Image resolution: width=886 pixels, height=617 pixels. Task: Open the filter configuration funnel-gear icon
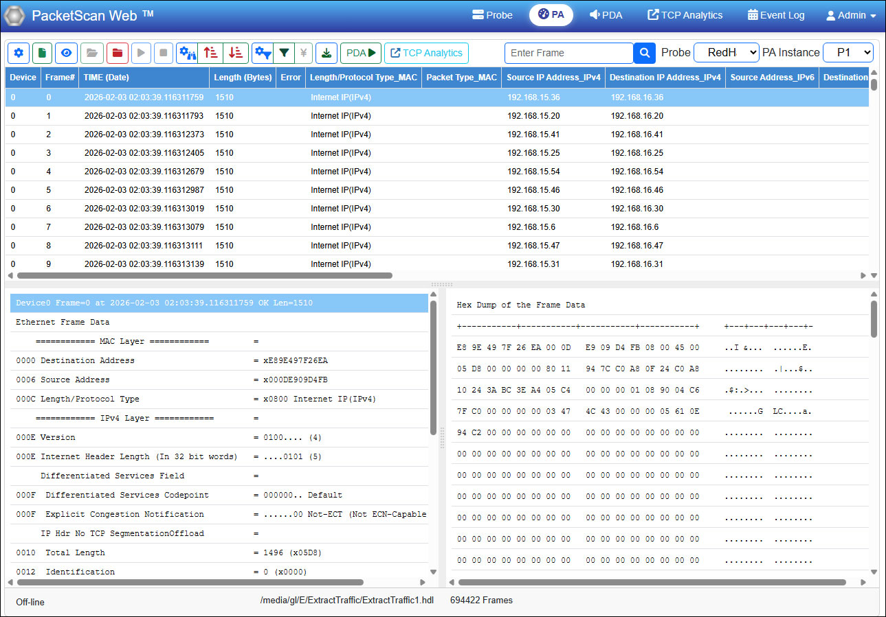[x=263, y=53]
